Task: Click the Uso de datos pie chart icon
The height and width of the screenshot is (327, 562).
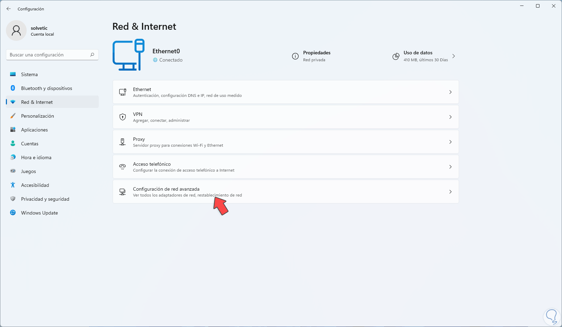Action: pos(396,56)
